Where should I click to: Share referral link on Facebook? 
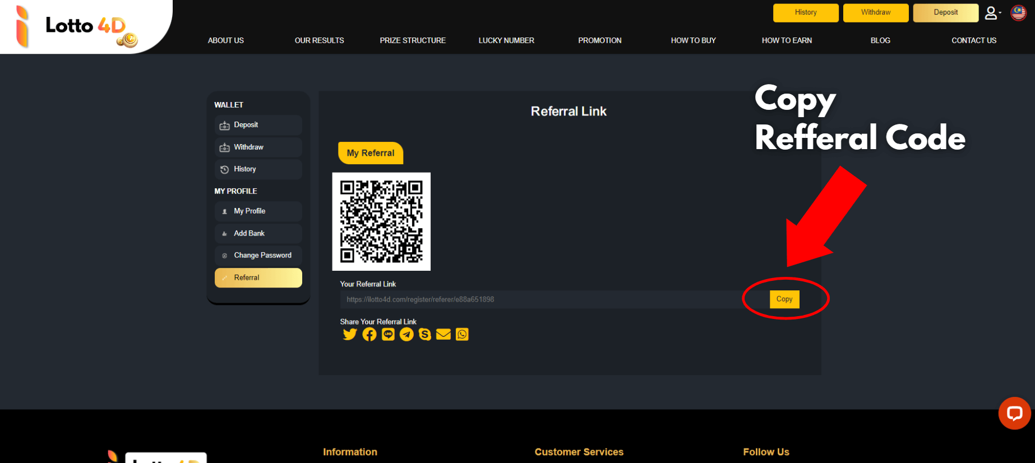(x=369, y=335)
